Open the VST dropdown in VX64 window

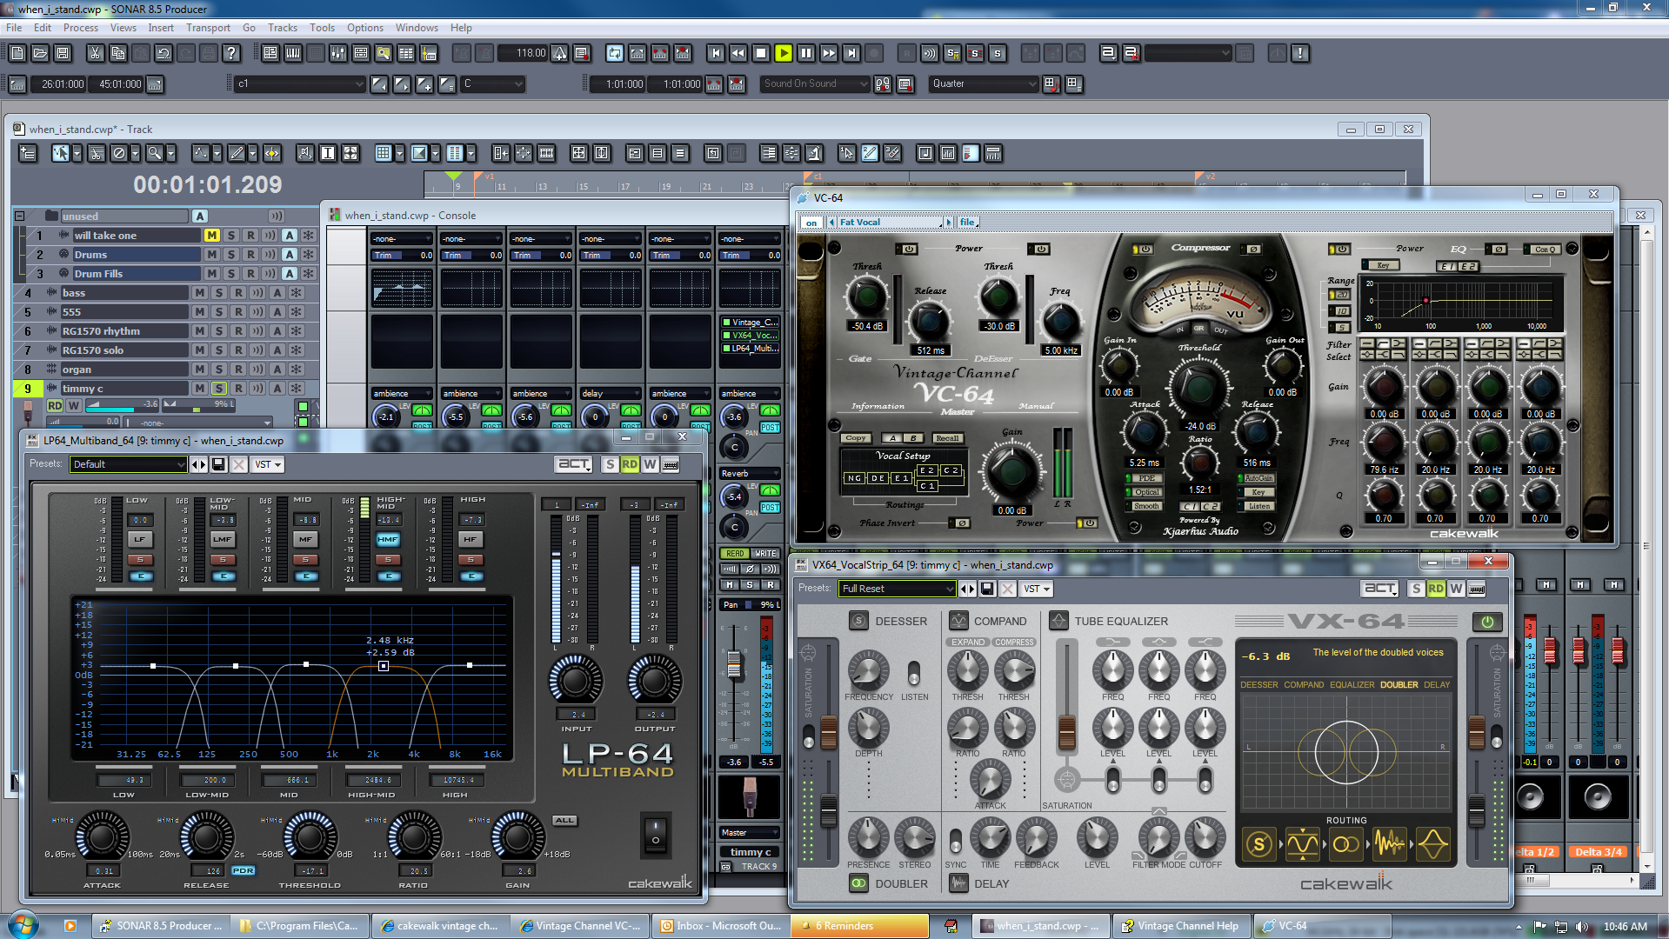(1036, 589)
